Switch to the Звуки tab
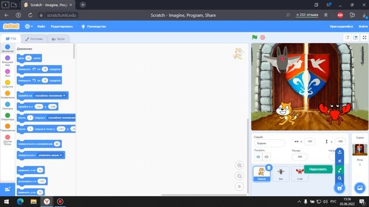 click(x=58, y=39)
